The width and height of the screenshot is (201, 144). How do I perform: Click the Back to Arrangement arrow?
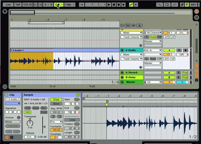(x=136, y=5)
